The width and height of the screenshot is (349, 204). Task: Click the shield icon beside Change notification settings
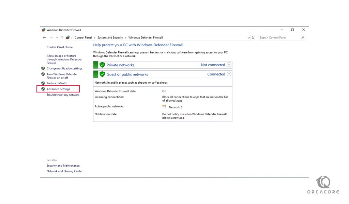pyautogui.click(x=43, y=68)
